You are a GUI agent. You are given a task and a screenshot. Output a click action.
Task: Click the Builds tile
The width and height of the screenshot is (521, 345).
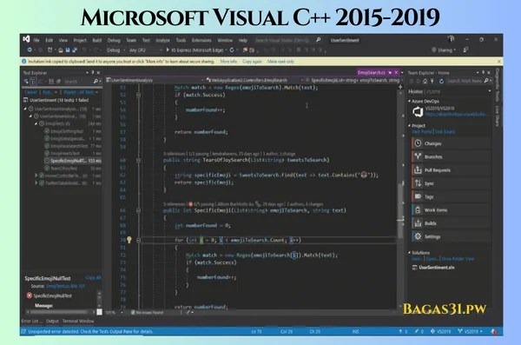(451, 223)
